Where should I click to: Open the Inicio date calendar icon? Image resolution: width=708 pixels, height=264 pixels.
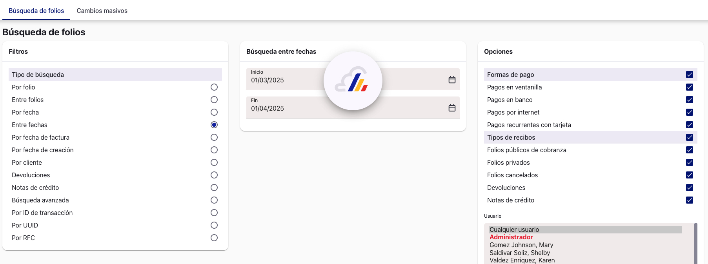point(452,80)
